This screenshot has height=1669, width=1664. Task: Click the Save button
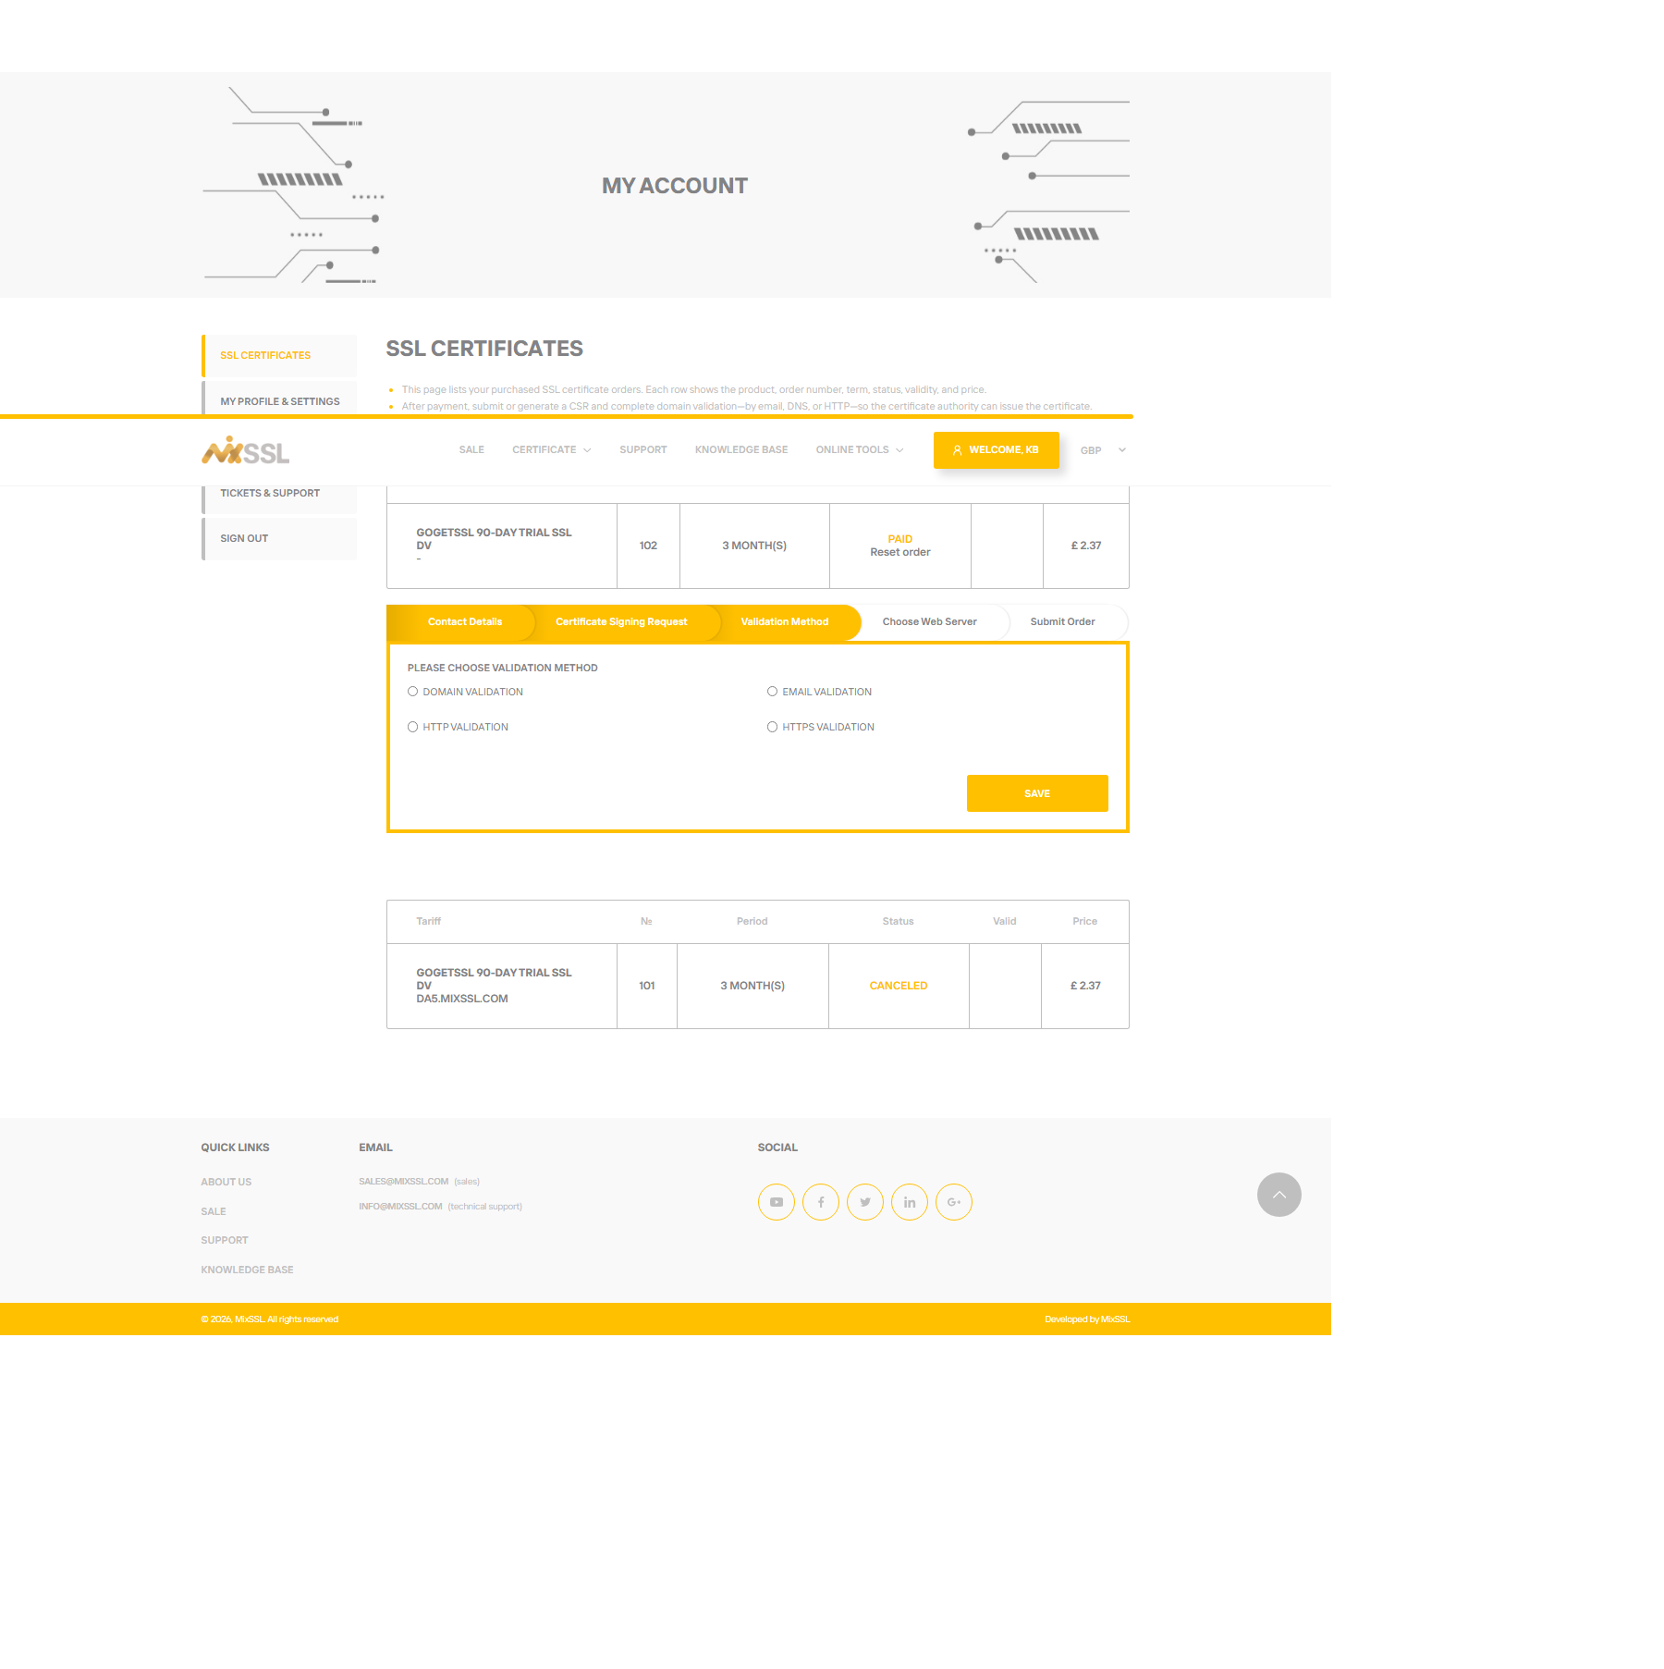pos(1037,793)
